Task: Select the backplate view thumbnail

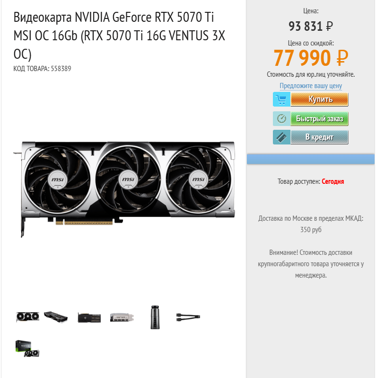Action: (89, 317)
